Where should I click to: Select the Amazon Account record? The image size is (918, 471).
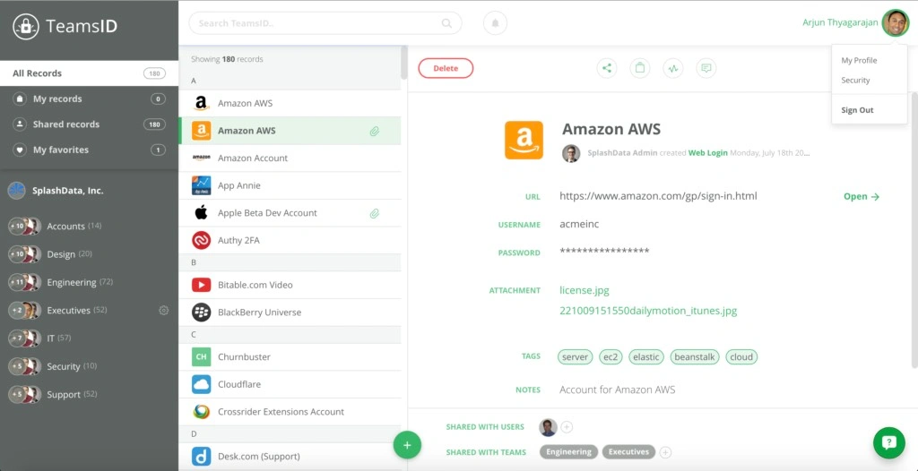290,158
